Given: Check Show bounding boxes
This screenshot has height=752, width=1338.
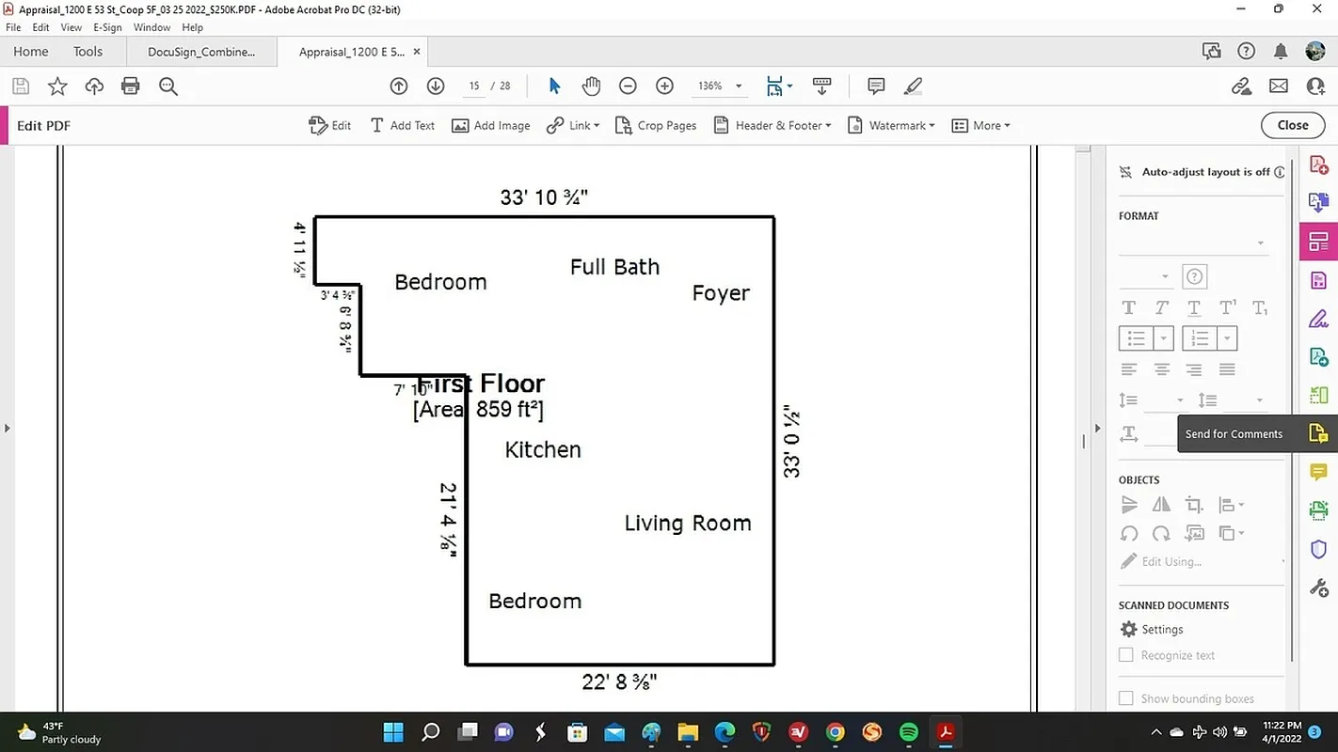Looking at the screenshot, I should [1125, 698].
